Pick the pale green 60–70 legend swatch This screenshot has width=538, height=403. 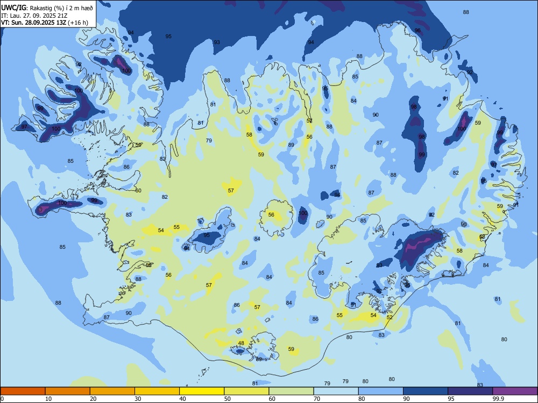pos(291,391)
